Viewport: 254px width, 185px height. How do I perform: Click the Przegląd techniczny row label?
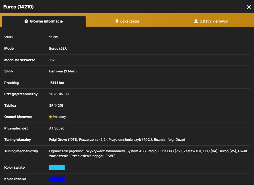(21, 94)
